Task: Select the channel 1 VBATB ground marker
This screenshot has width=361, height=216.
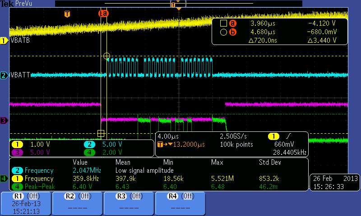Action: tap(4, 41)
